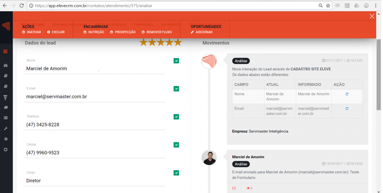Toggle the Nome field checkbox
Screen dimensions: 383x193
pos(176,61)
